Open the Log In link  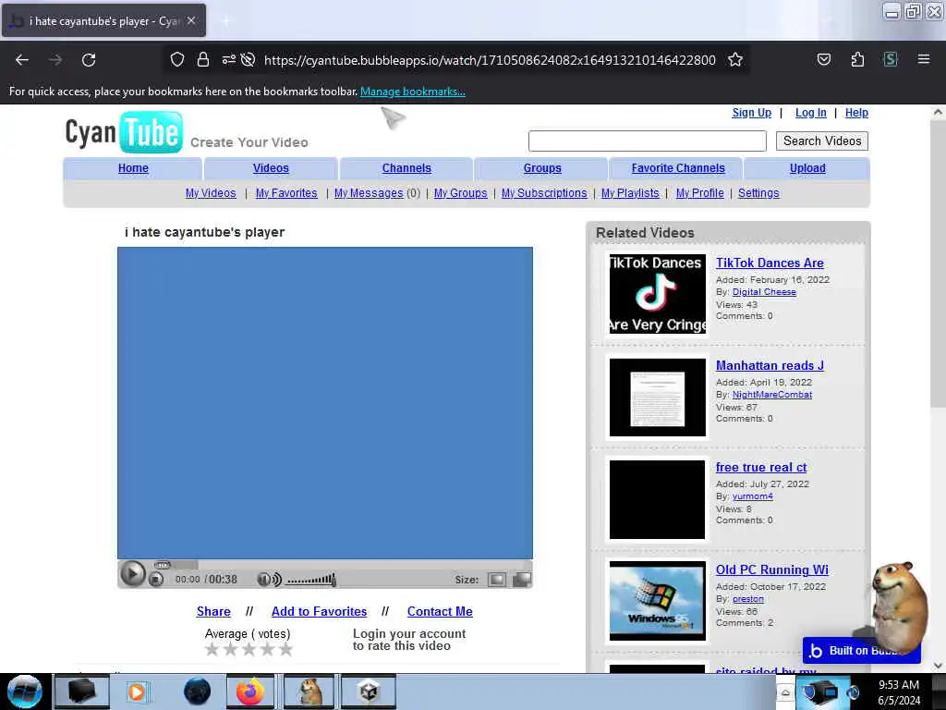[x=810, y=113]
